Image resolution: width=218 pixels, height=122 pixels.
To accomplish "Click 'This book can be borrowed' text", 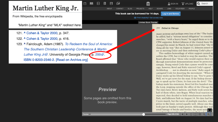I will [137, 14].
